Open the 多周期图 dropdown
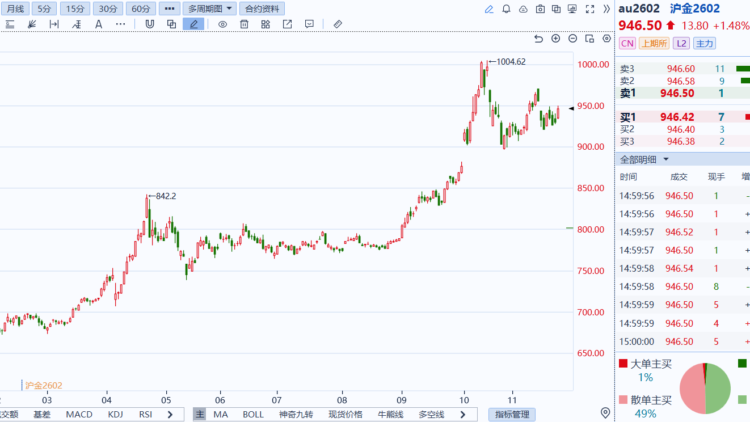Viewport: 750px width, 422px height. point(210,9)
